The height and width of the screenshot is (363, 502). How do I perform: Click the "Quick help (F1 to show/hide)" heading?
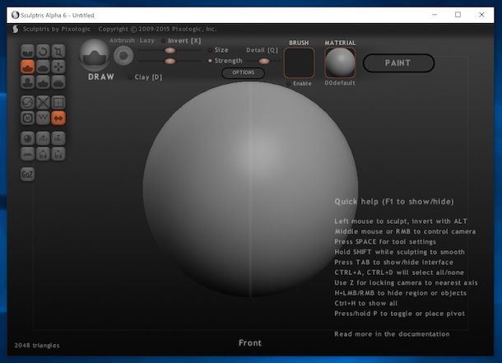point(394,202)
